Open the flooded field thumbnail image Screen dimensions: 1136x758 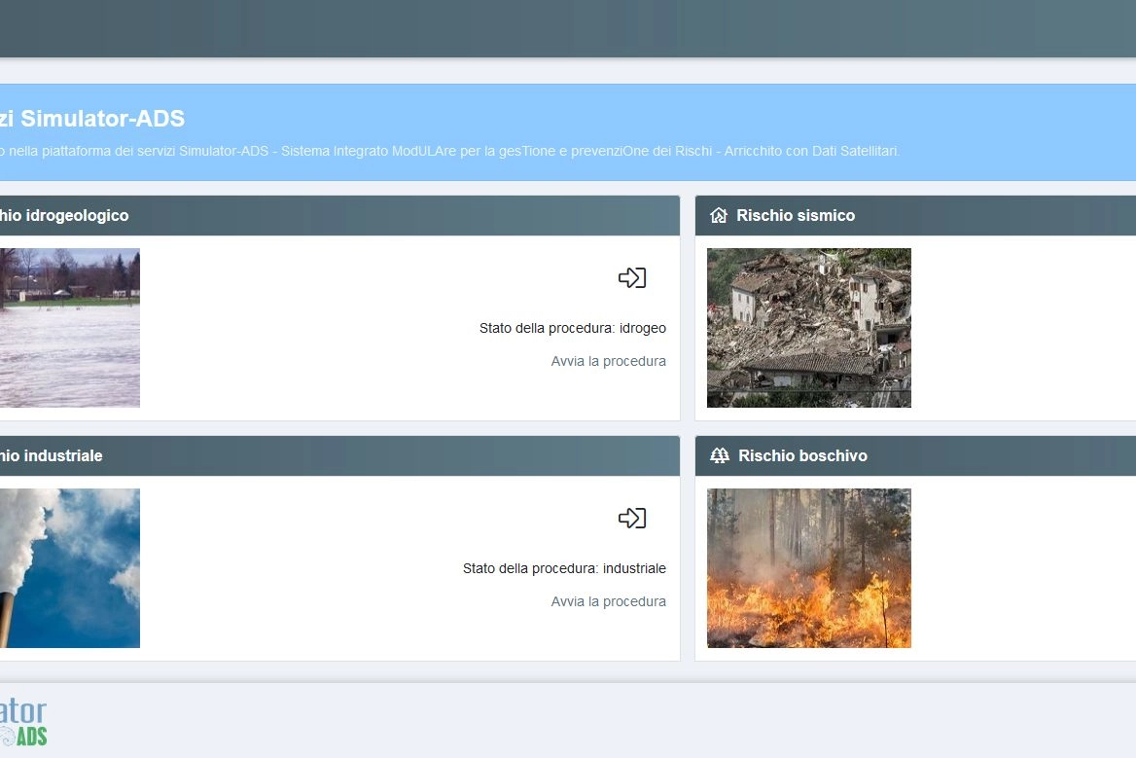tap(70, 328)
